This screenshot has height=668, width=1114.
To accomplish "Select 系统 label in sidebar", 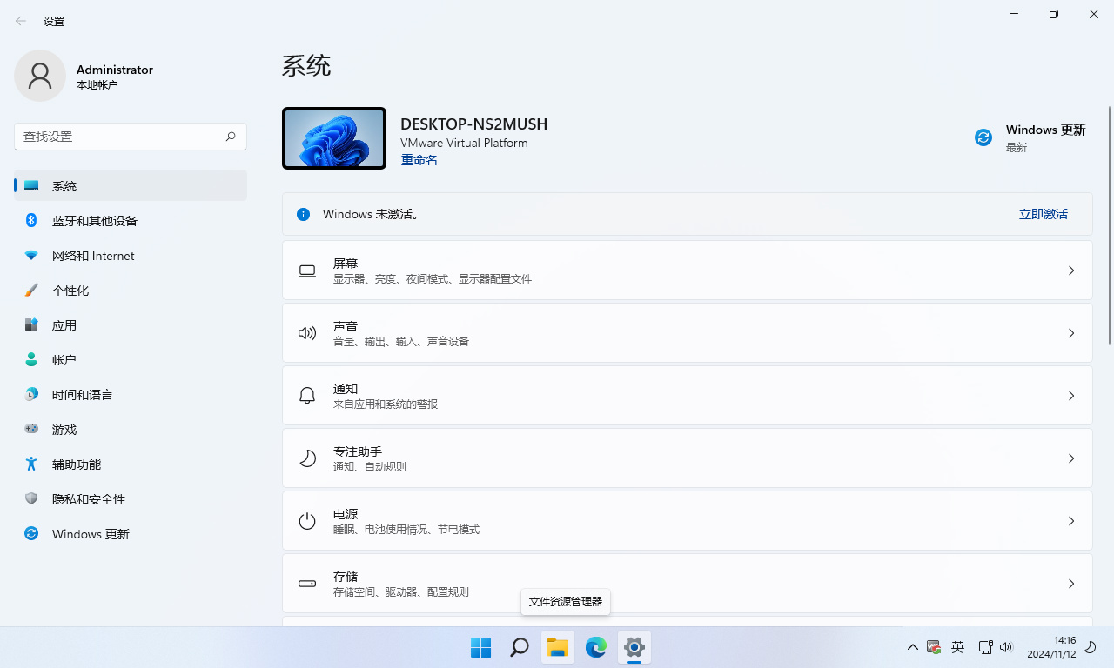I will click(x=64, y=186).
